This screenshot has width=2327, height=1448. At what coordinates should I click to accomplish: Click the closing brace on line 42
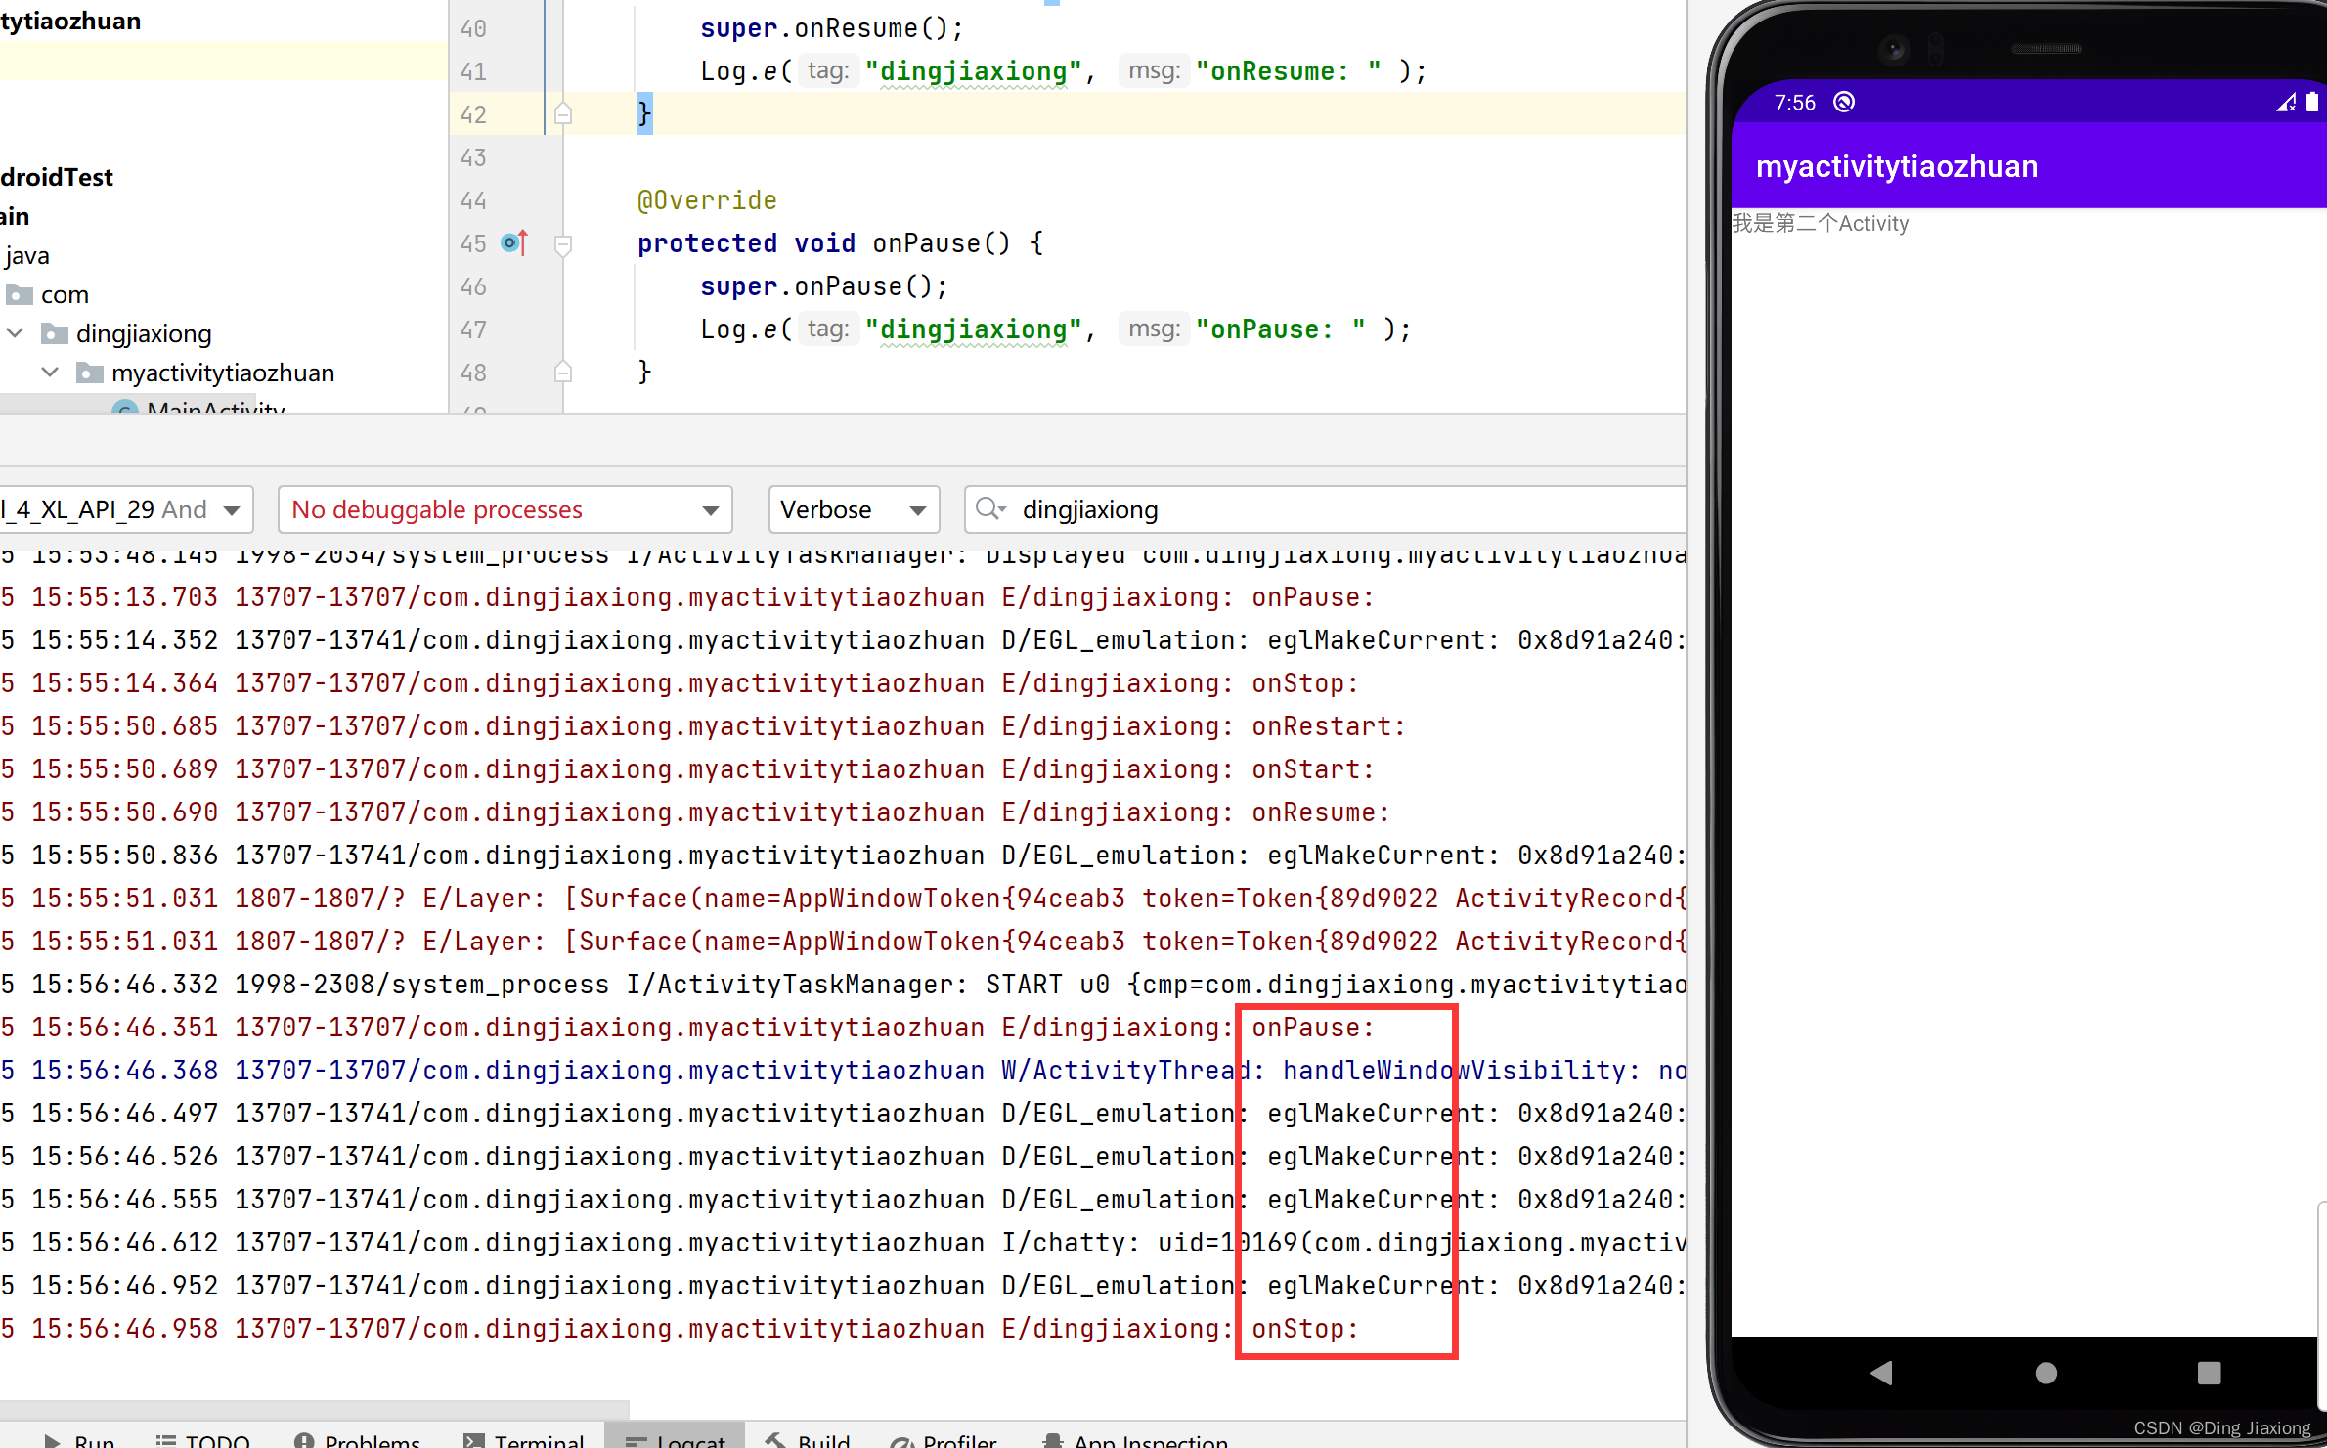tap(644, 114)
